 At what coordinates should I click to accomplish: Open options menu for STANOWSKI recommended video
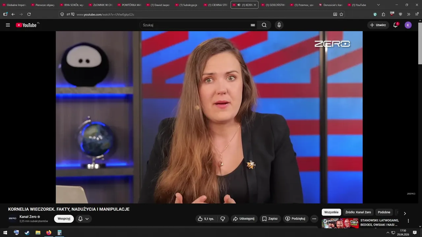(x=408, y=221)
